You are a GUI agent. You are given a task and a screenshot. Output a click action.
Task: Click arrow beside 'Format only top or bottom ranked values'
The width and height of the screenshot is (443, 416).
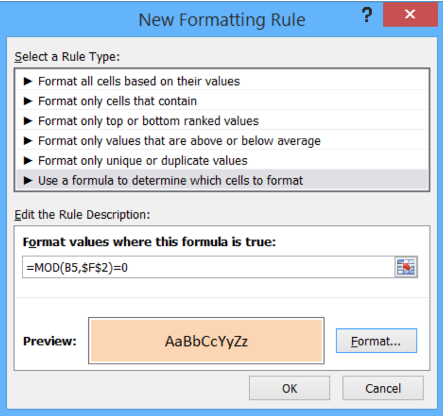pos(28,121)
